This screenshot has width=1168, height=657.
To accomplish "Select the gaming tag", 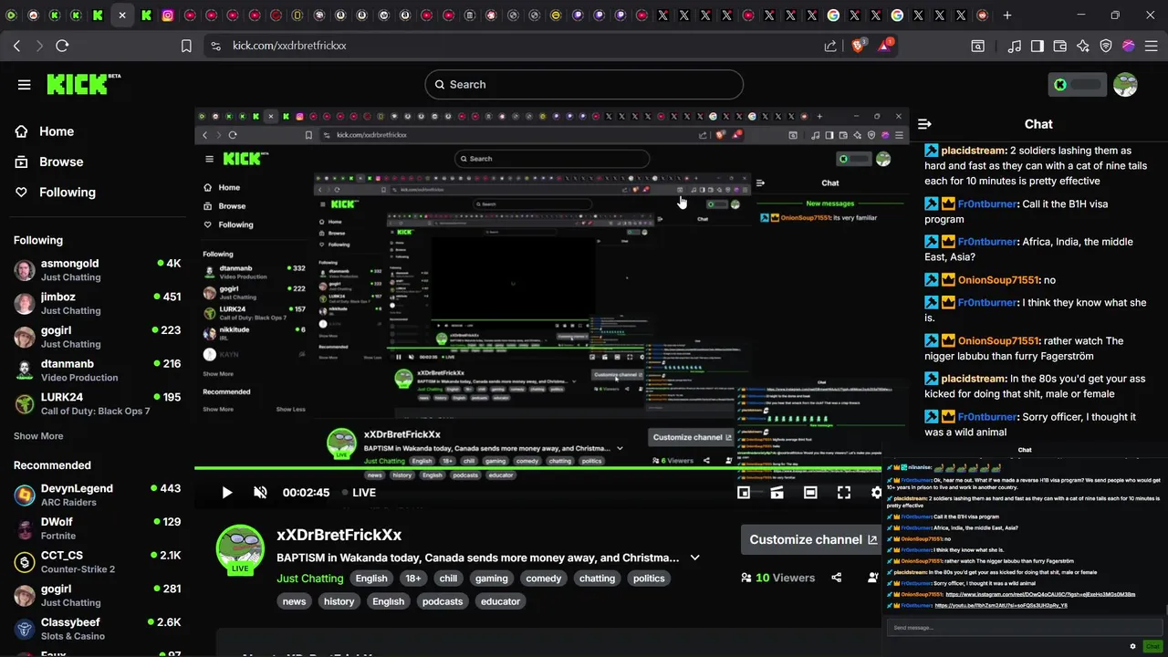I will [x=491, y=579].
